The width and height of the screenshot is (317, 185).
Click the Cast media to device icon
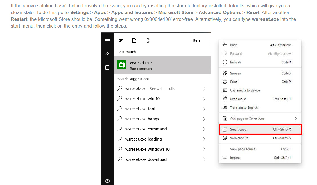click(225, 90)
